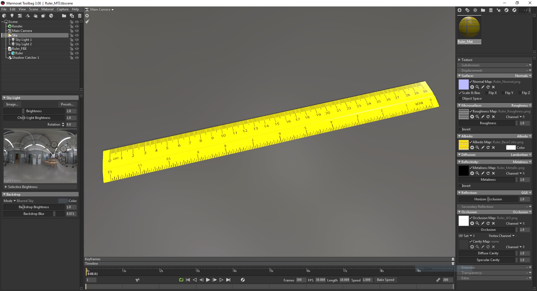Expand the Ruler tree node
Image resolution: width=537 pixels, height=291 pixels.
[x=9, y=53]
